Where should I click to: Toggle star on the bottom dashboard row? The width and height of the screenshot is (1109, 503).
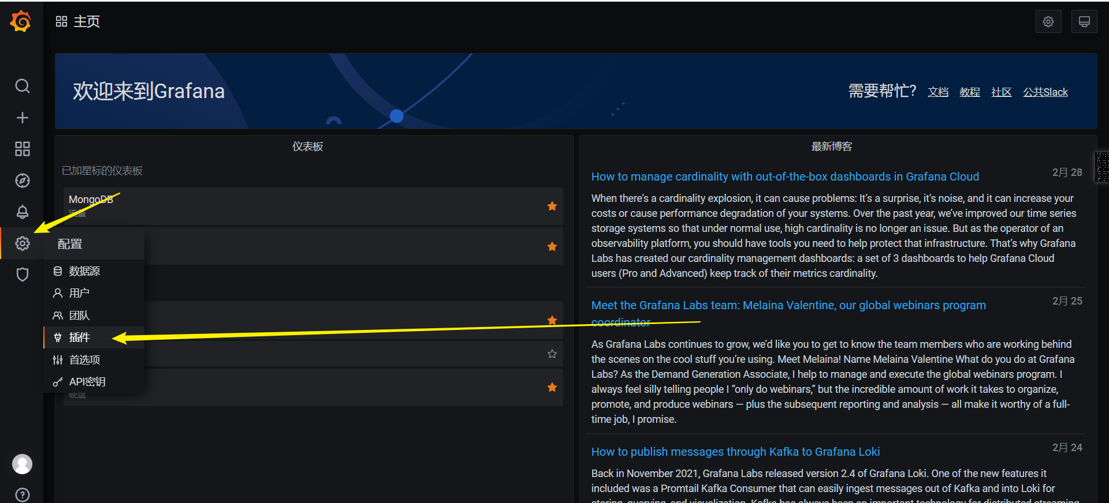[552, 387]
